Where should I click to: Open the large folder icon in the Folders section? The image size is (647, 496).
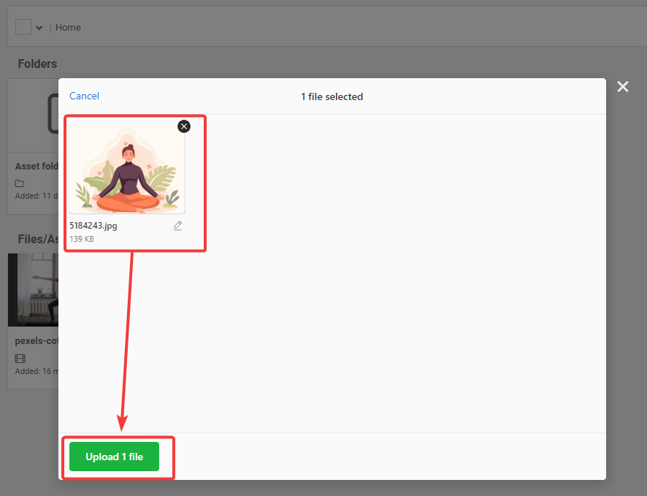(x=53, y=115)
